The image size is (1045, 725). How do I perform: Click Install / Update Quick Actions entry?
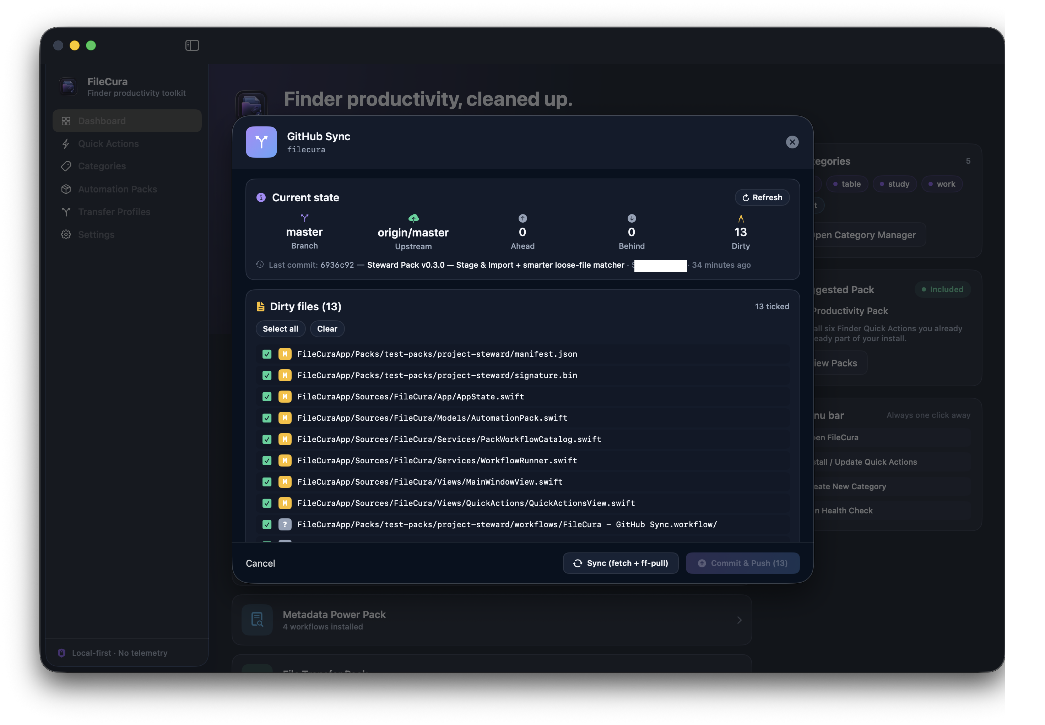892,462
